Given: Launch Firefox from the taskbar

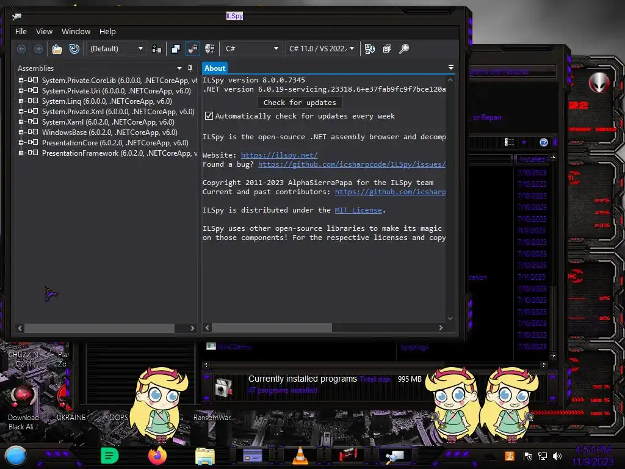Looking at the screenshot, I should pos(157,456).
